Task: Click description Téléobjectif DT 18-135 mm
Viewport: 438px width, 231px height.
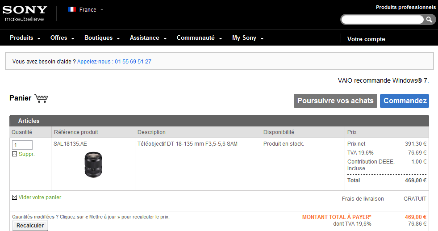Action: coord(188,144)
